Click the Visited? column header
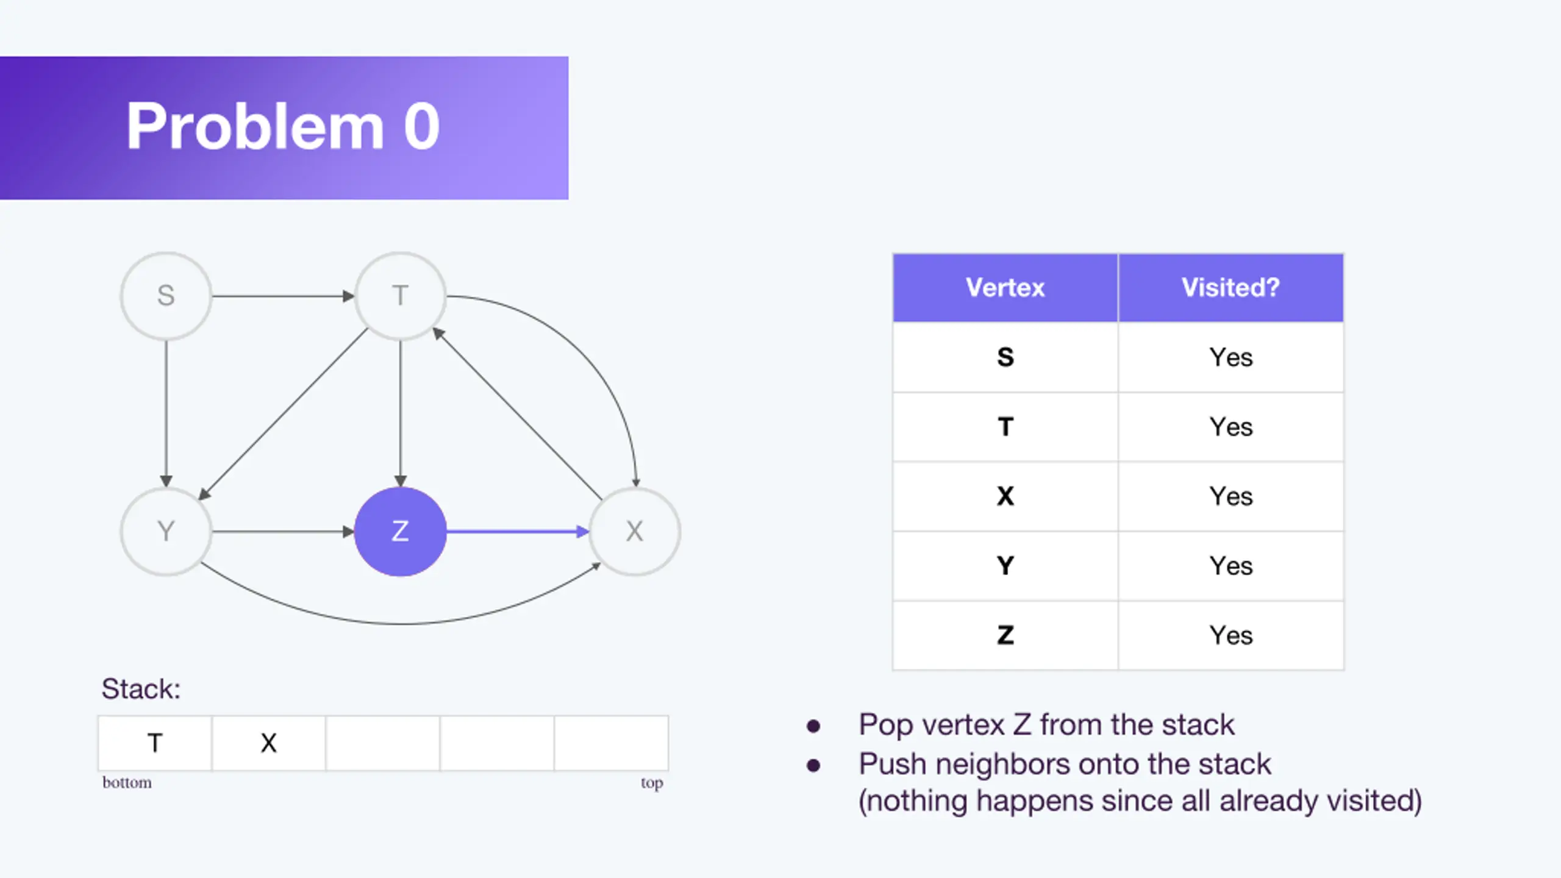 click(1231, 288)
